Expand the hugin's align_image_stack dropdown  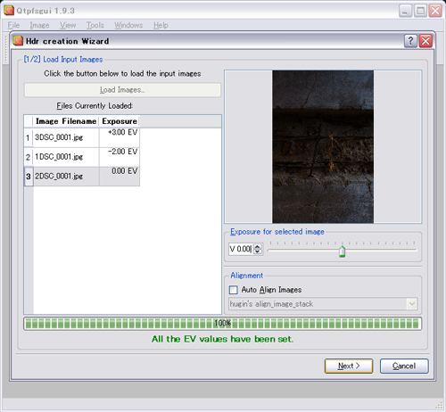(x=412, y=304)
